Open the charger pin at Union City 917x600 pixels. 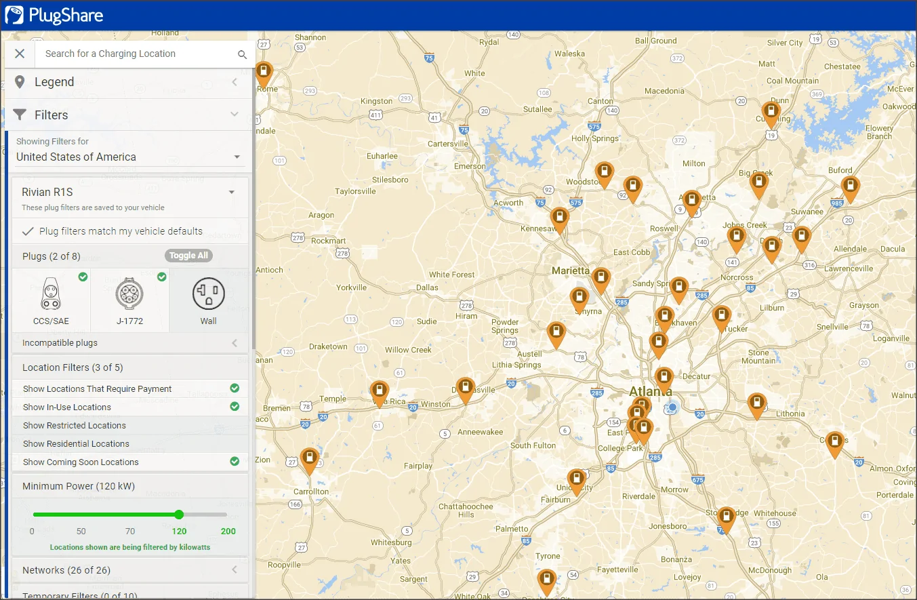tap(576, 482)
